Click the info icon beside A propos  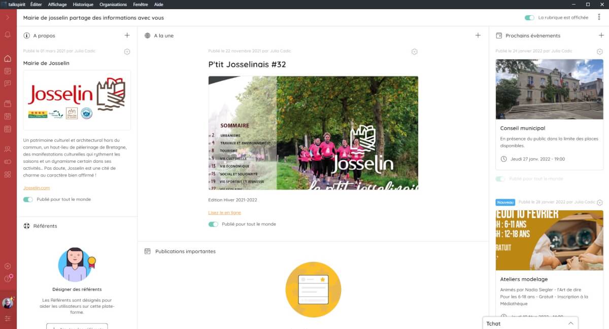[27, 35]
